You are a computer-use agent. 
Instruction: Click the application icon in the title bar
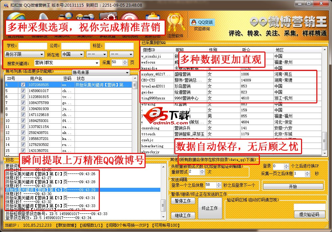(6, 5)
